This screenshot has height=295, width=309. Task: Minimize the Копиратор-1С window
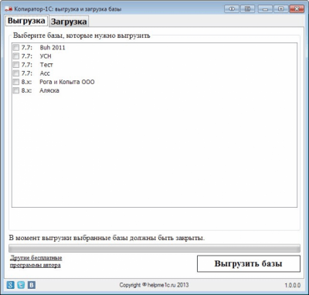pos(266,9)
